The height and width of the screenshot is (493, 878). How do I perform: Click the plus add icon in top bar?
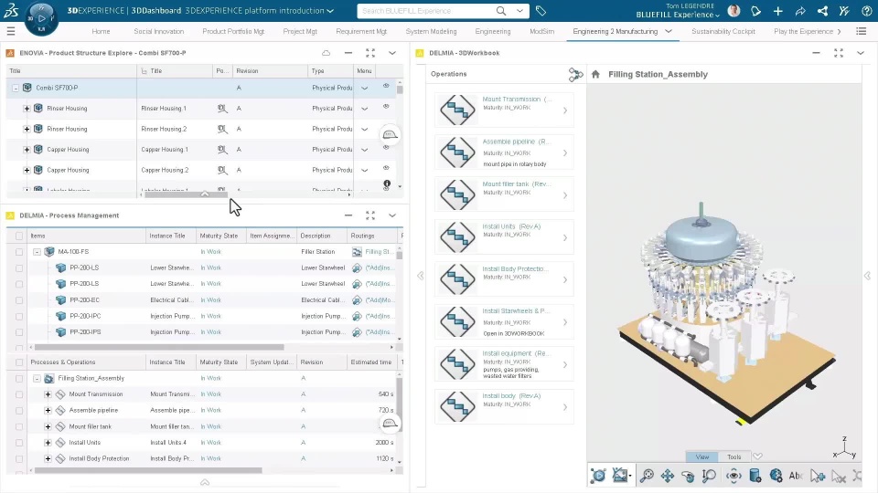coord(777,11)
